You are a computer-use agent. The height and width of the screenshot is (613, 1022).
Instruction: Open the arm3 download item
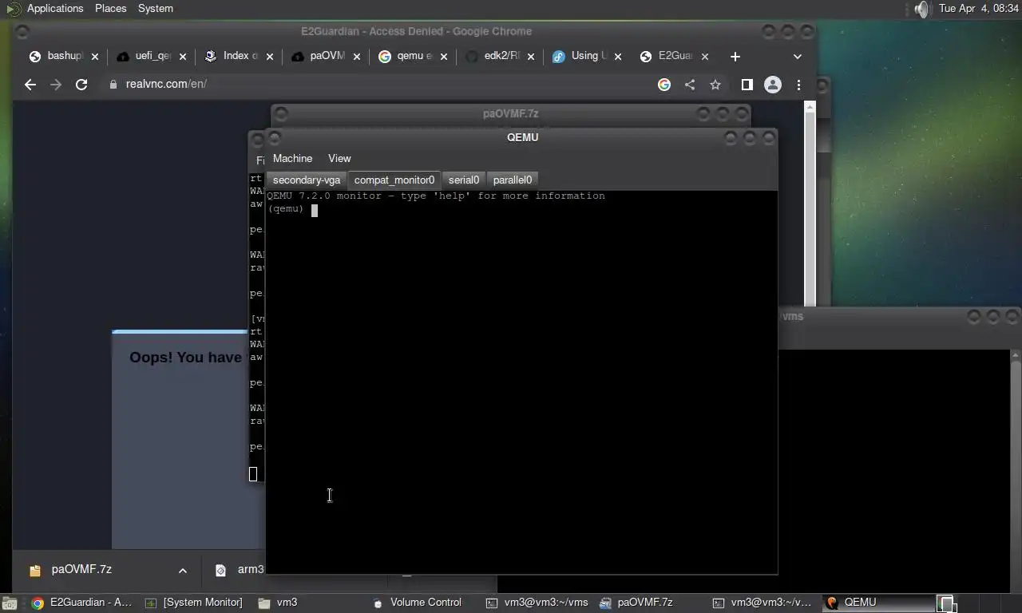(240, 570)
